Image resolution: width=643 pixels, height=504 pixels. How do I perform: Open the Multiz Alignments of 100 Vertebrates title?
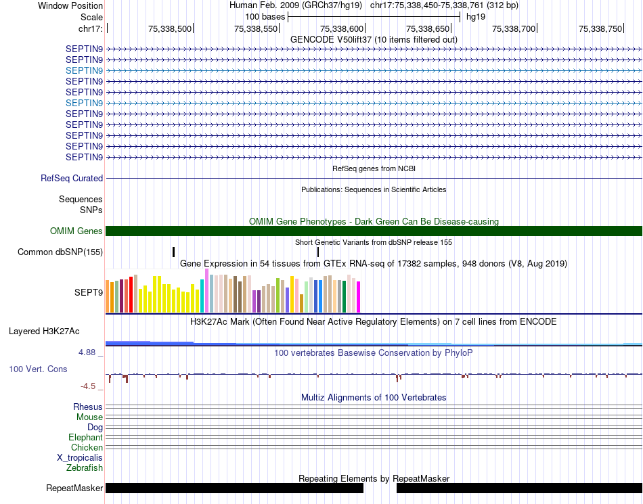pyautogui.click(x=374, y=398)
